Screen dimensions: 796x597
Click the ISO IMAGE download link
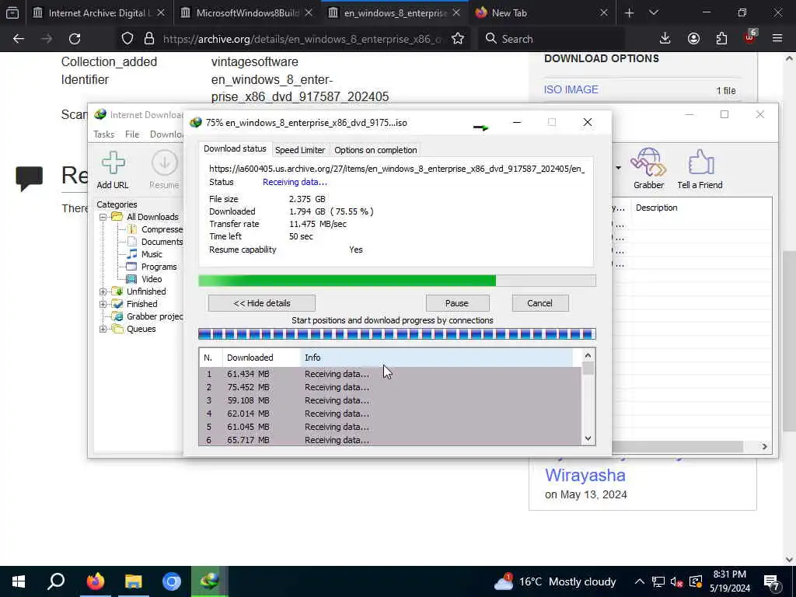tap(571, 90)
